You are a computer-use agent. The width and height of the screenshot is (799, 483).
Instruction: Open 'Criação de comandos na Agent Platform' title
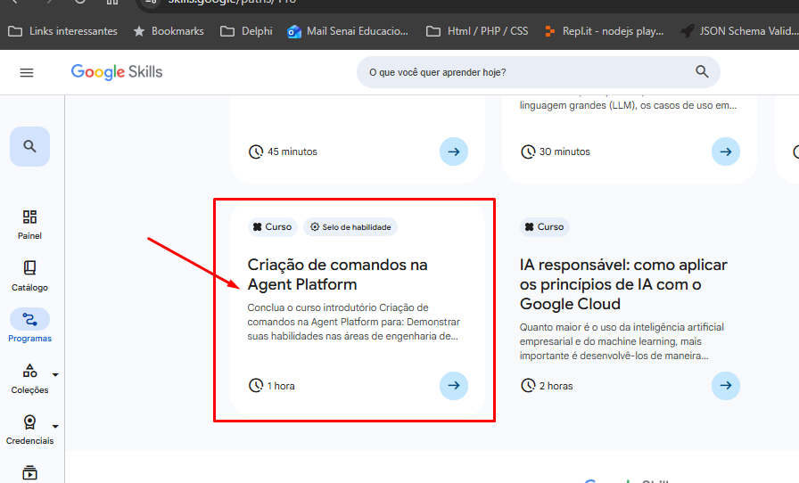pos(337,274)
